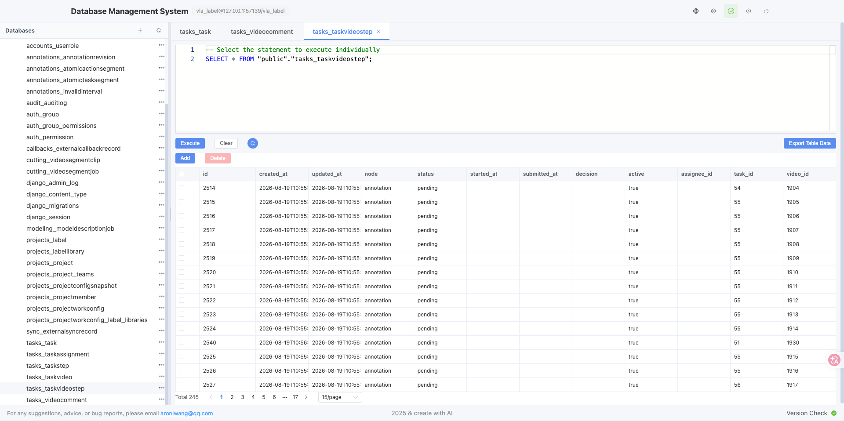Open more options for tasks_task

162,342
